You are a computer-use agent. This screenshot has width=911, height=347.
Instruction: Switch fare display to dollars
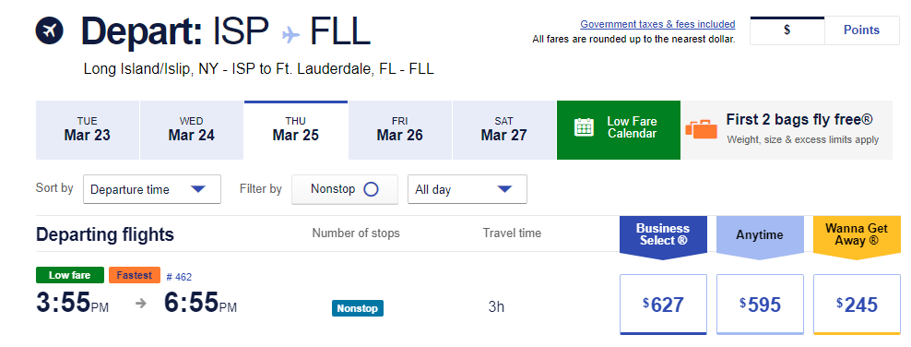(787, 30)
